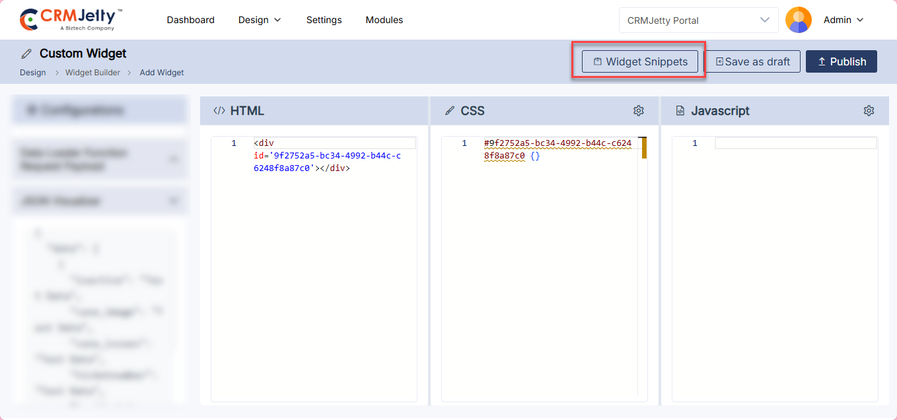897x420 pixels.
Task: Open Modules from the top navigation
Action: (x=384, y=20)
